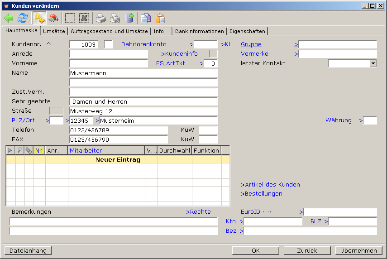Toggle the yellow key toolbar icon
387x259 pixels.
tap(39, 18)
